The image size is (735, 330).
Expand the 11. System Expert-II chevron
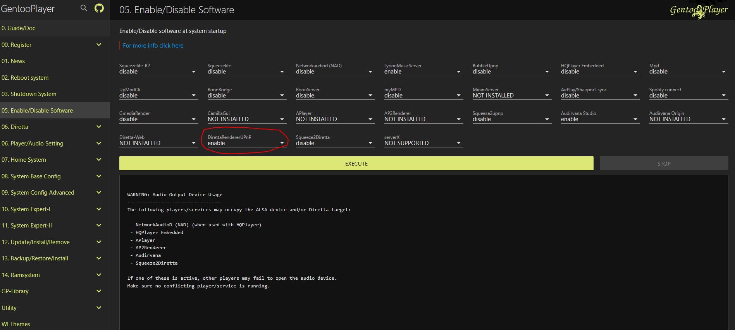(x=99, y=225)
